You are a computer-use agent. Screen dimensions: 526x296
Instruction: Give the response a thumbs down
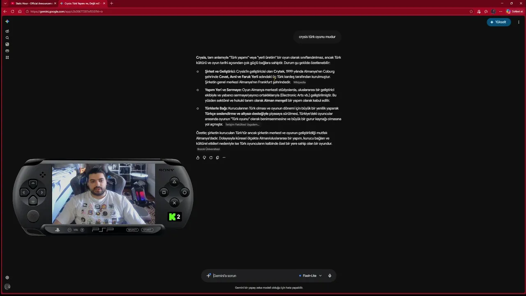[x=204, y=157]
